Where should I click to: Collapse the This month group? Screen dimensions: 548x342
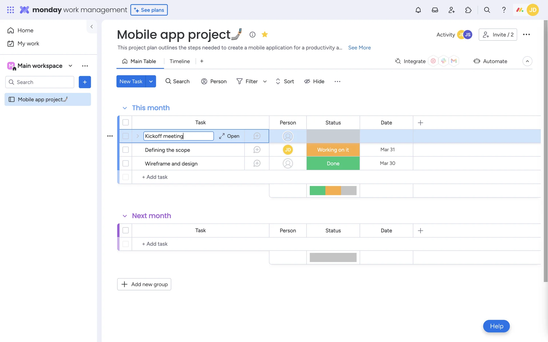[x=125, y=108]
